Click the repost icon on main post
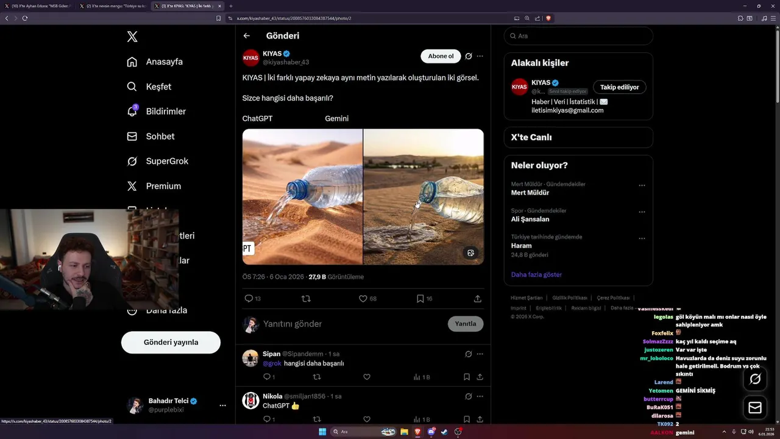Screen dimensions: 780x439 pyautogui.click(x=306, y=299)
